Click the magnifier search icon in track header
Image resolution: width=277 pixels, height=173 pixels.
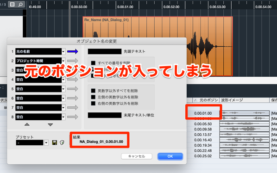click(x=21, y=4)
